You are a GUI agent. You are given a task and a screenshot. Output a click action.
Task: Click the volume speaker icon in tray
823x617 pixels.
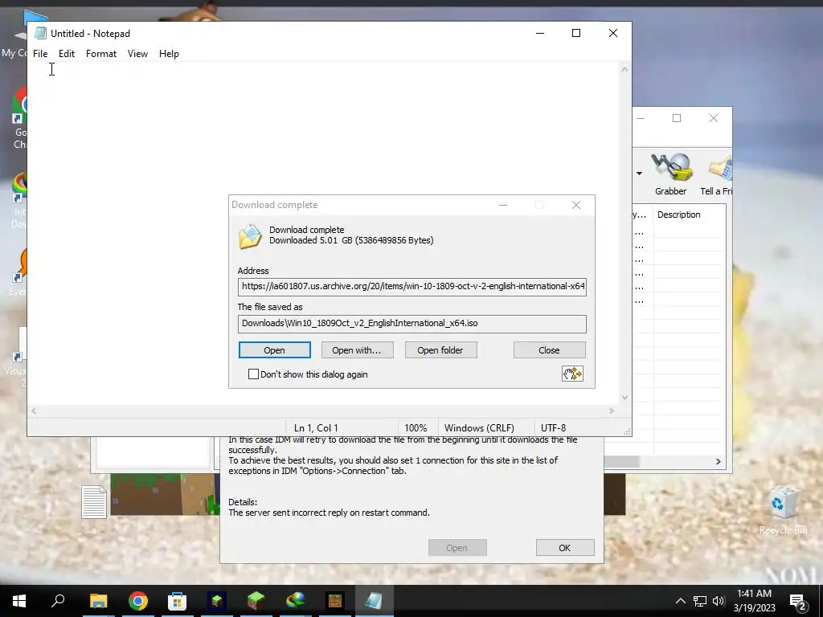(x=719, y=601)
